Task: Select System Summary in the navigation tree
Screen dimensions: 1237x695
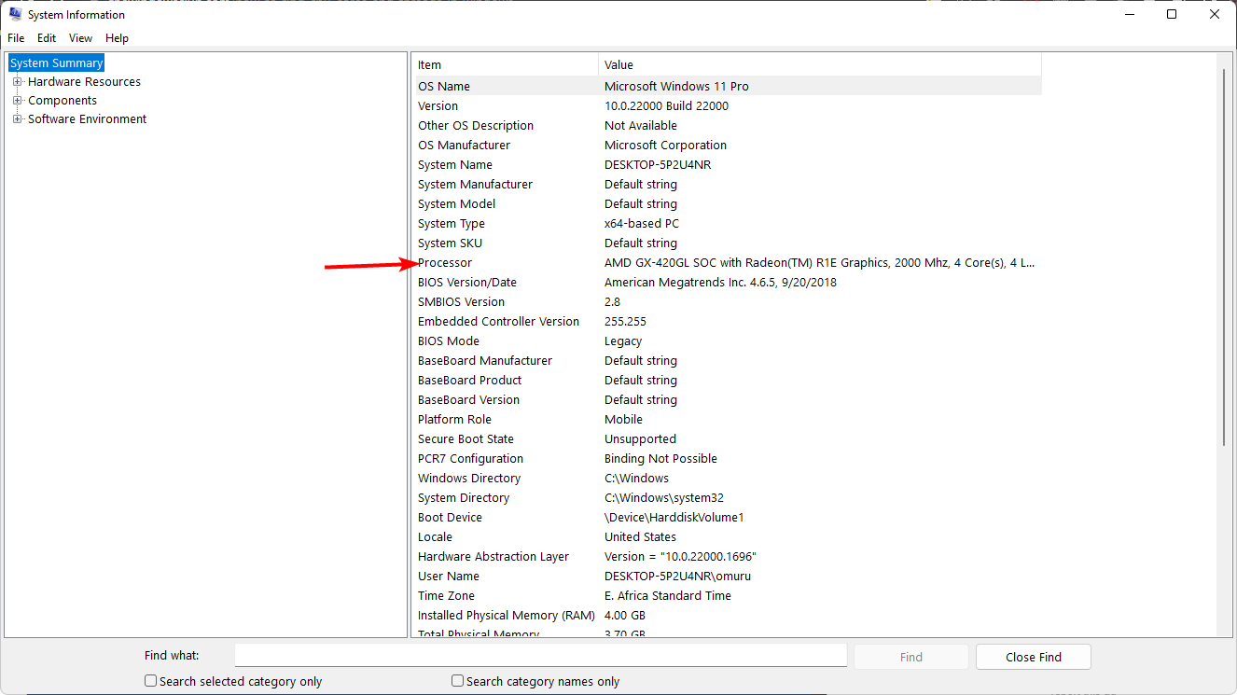Action: pyautogui.click(x=55, y=62)
